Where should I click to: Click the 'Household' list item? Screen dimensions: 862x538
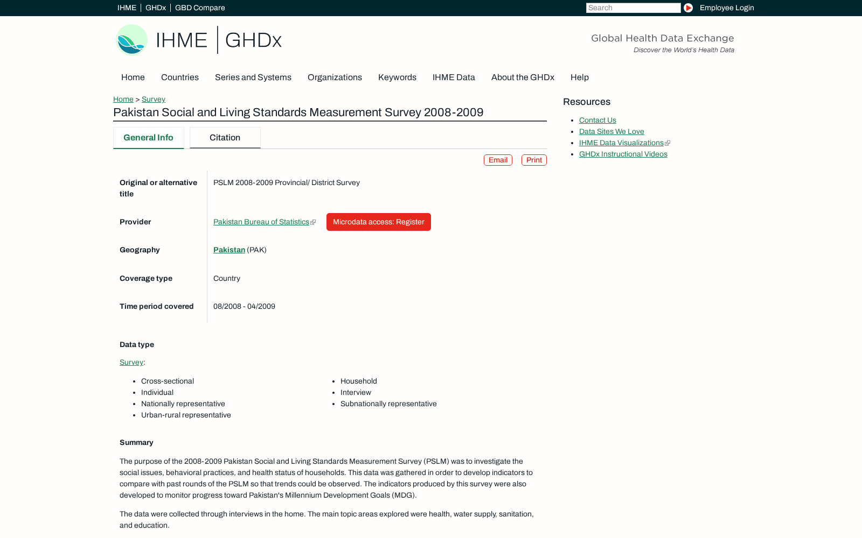click(359, 381)
